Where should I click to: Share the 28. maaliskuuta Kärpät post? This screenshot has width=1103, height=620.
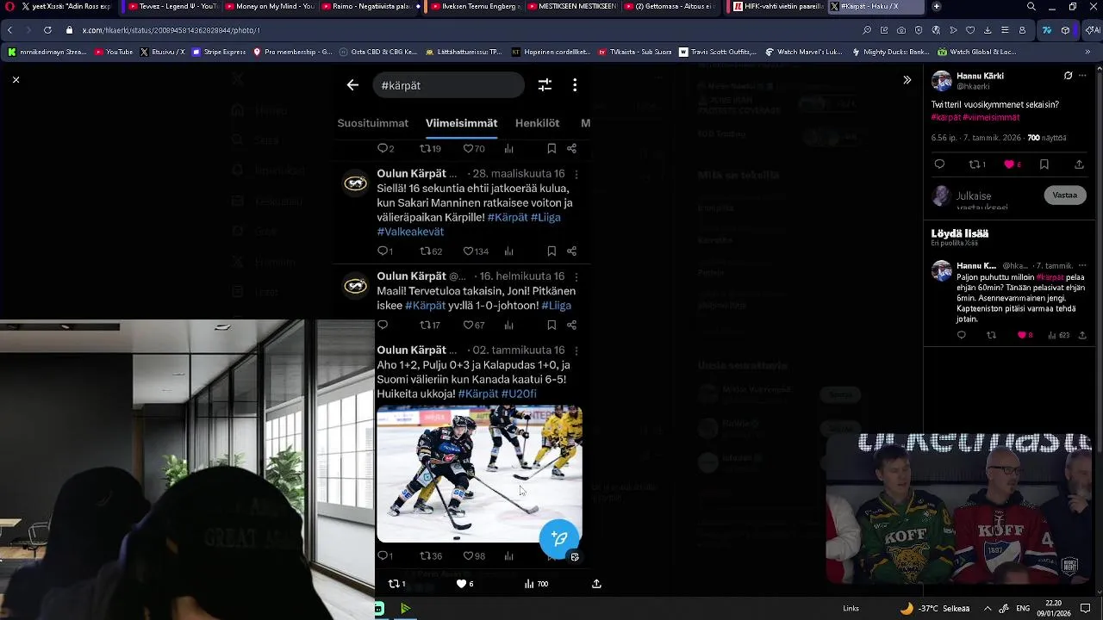click(x=571, y=251)
